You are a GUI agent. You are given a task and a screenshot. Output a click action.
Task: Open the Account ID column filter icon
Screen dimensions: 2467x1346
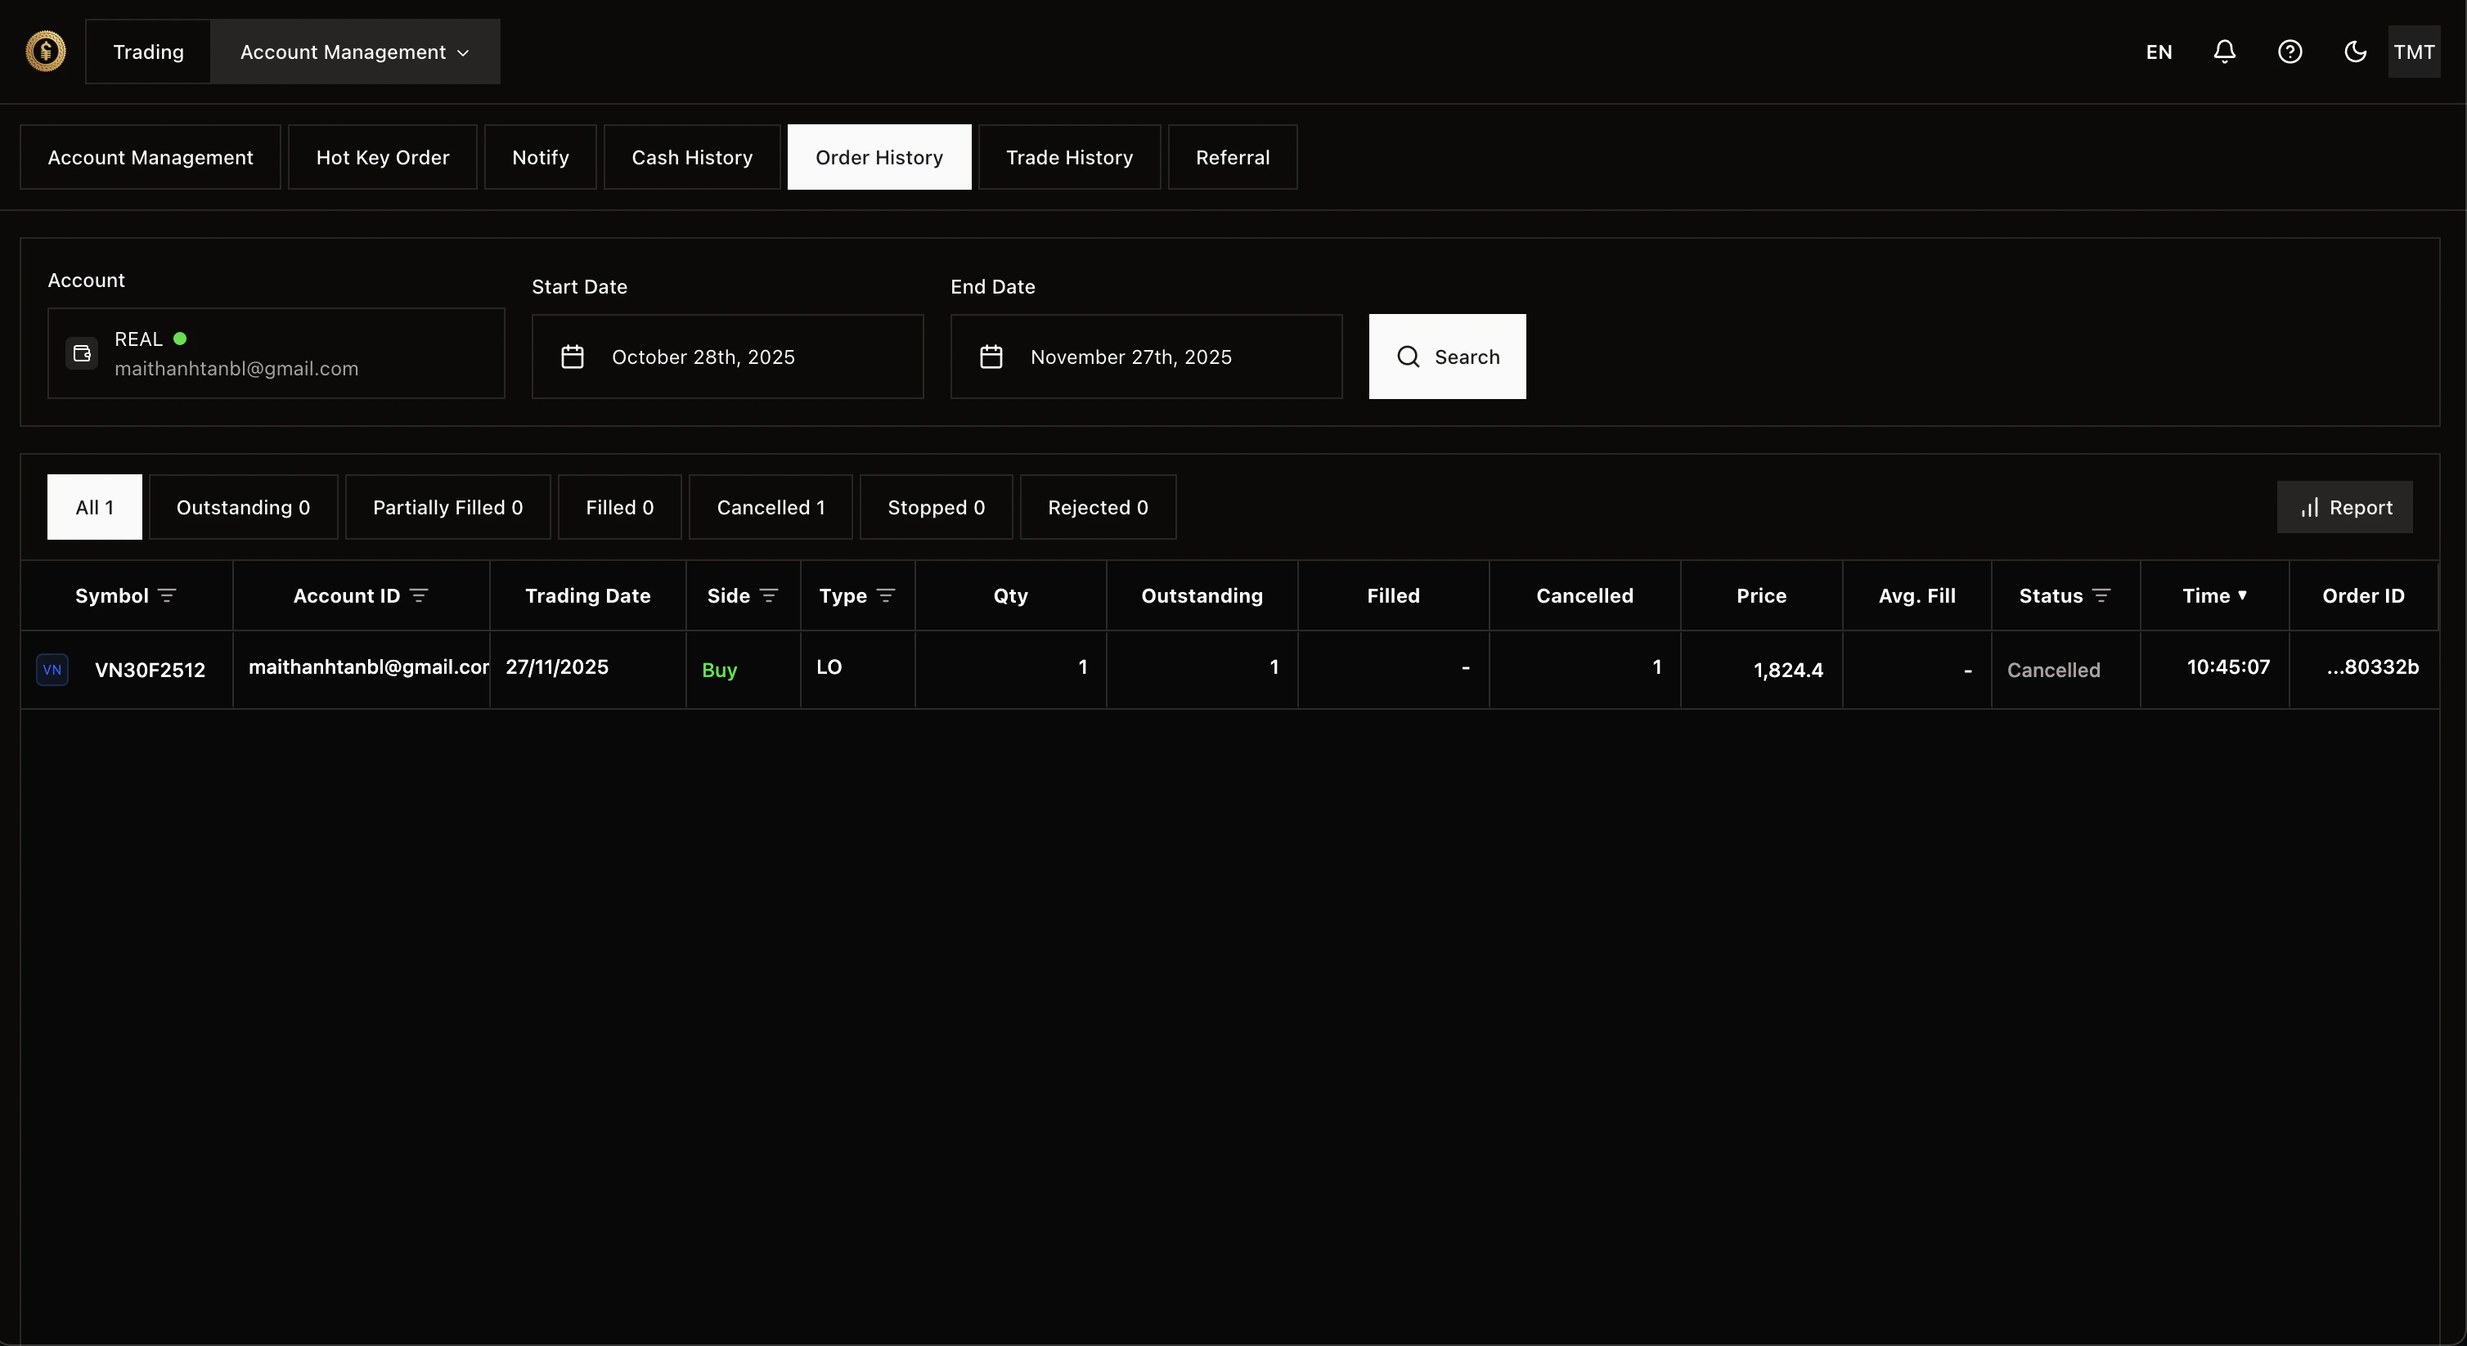click(419, 595)
